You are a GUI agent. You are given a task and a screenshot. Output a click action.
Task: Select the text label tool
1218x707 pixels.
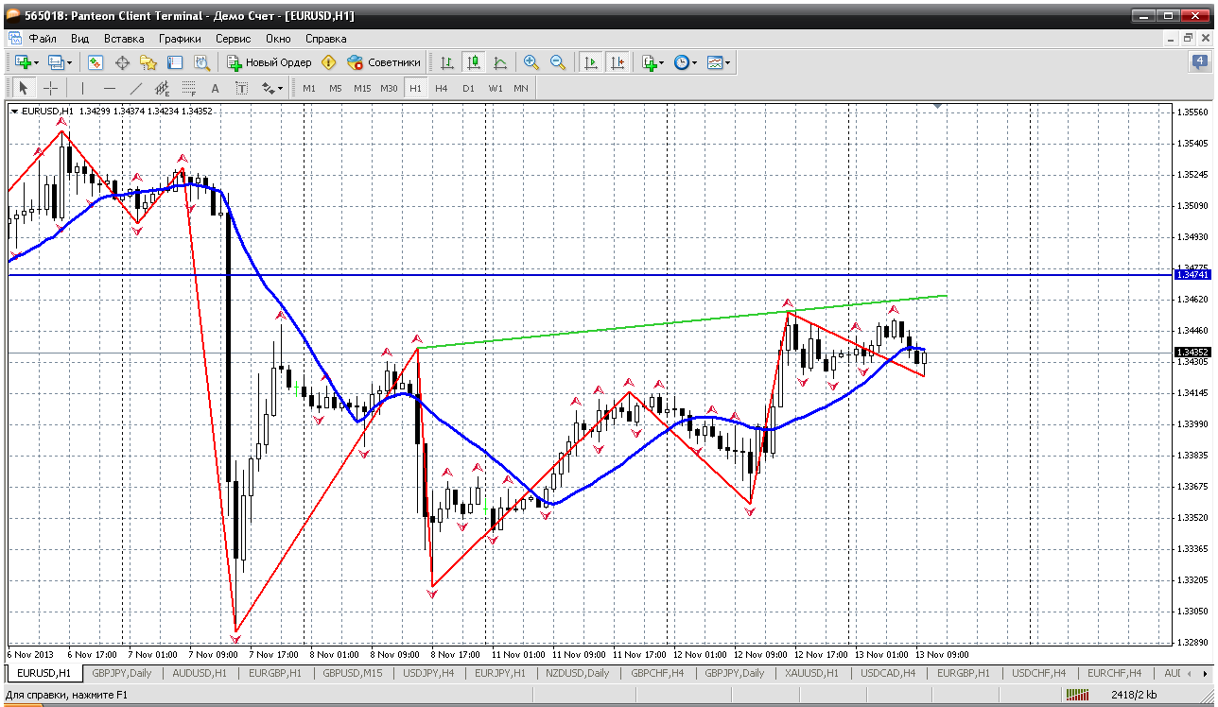coord(241,88)
